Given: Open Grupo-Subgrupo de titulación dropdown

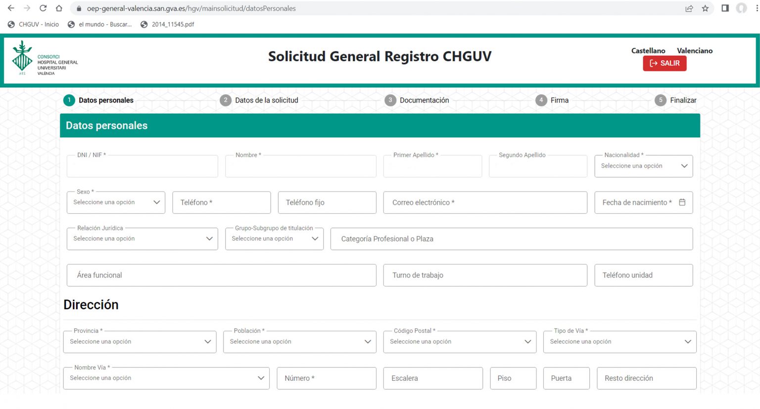Looking at the screenshot, I should tap(274, 239).
